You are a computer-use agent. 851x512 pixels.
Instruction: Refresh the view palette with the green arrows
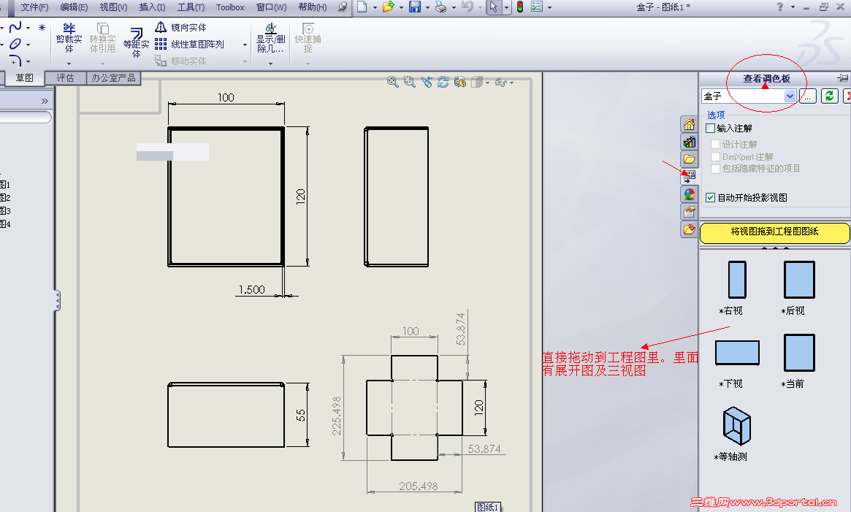point(829,96)
